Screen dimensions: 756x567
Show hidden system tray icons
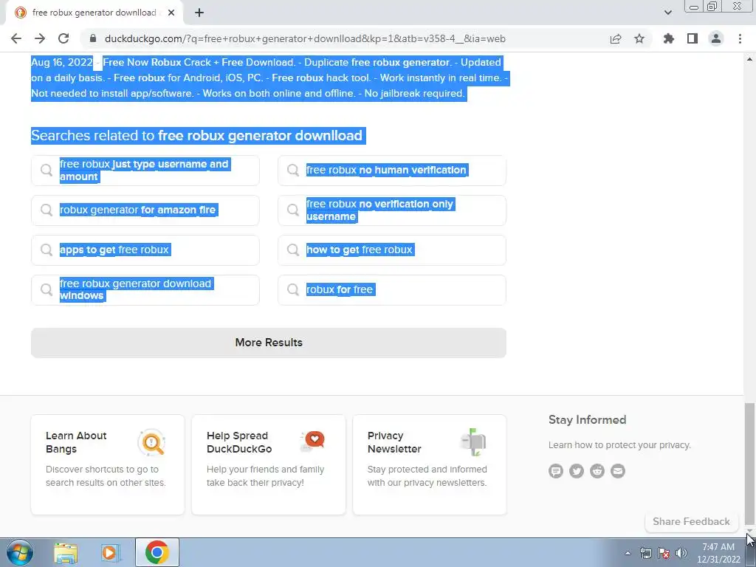(x=628, y=553)
